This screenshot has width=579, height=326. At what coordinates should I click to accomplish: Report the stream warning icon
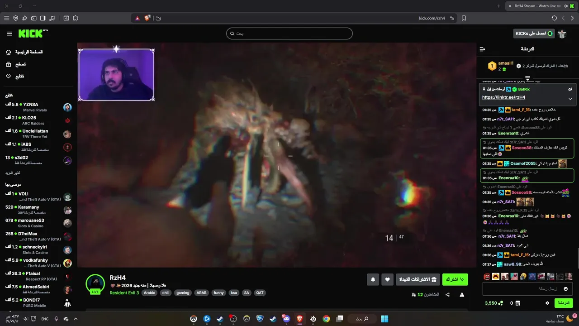[462, 295]
